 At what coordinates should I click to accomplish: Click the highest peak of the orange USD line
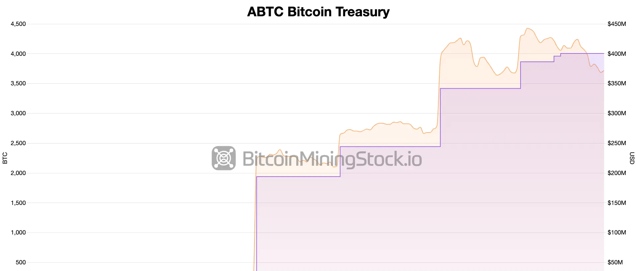528,29
